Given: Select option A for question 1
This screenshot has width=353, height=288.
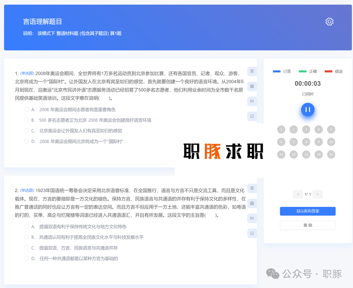Looking at the screenshot, I should [x=26, y=110].
